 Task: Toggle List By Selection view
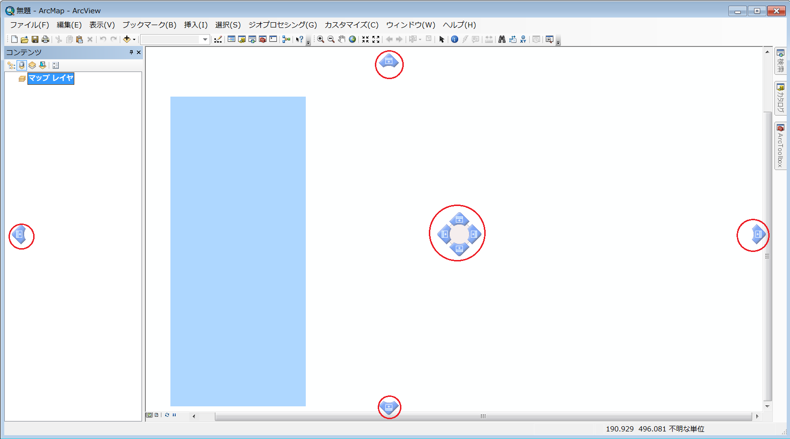(x=43, y=65)
